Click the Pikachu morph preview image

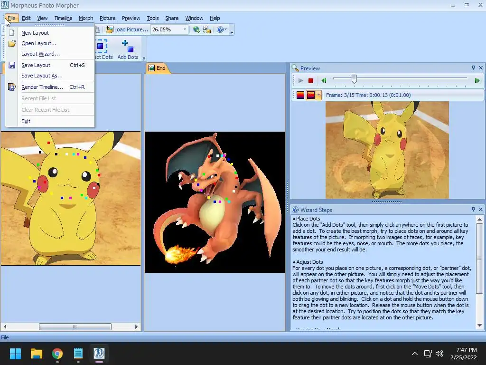point(387,150)
